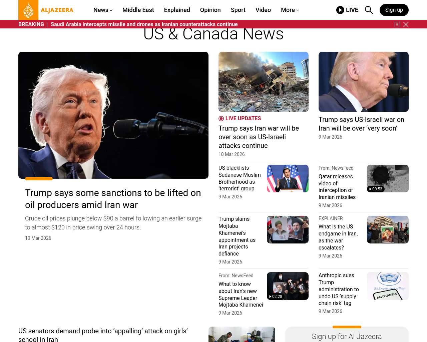Click the breaking Saudi Arabia missile headline
This screenshot has width=427, height=342.
tap(144, 24)
